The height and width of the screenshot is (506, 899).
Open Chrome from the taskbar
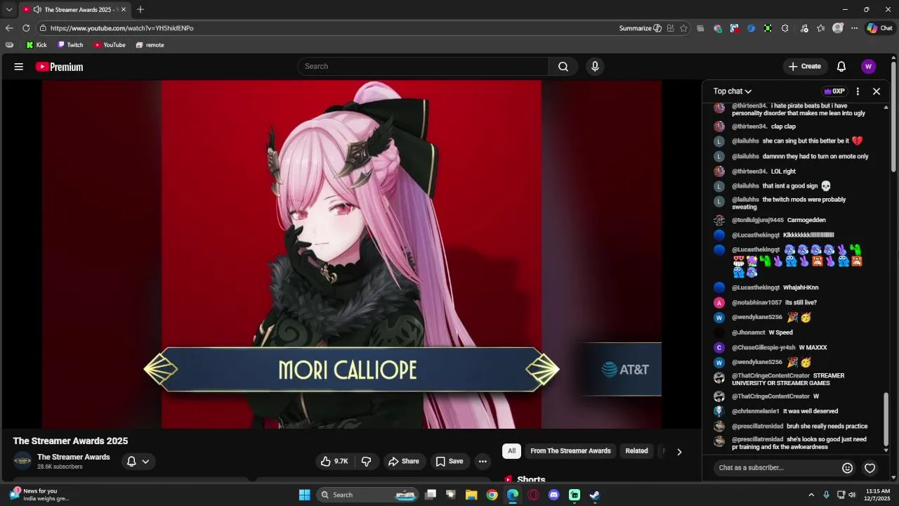click(492, 495)
